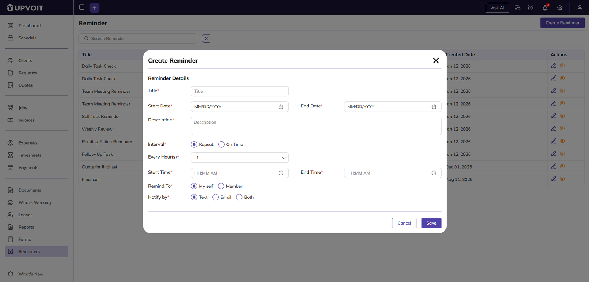Select Email as notify method

(x=216, y=197)
